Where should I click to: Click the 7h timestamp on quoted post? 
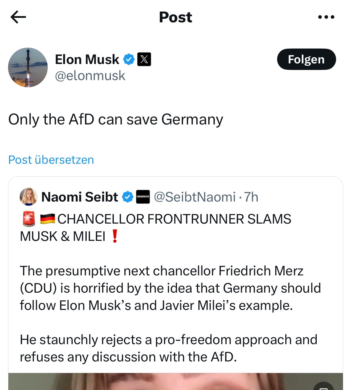click(x=251, y=197)
